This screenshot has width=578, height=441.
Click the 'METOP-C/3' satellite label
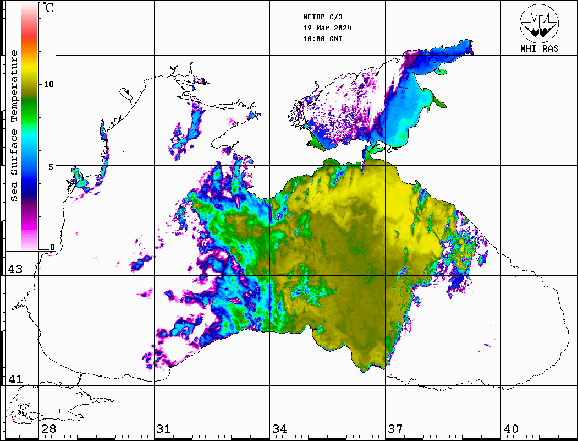click(x=322, y=17)
